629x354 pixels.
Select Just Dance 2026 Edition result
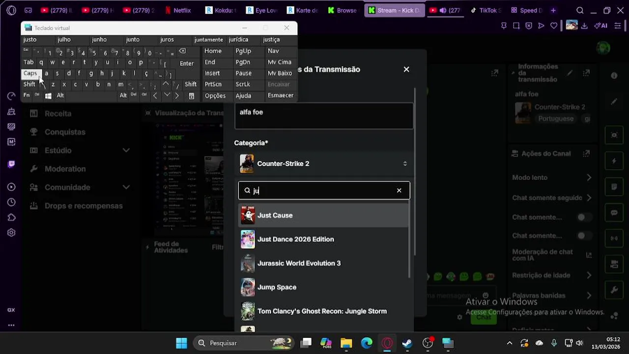coord(323,239)
